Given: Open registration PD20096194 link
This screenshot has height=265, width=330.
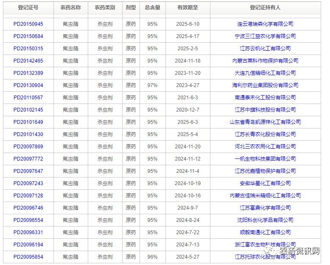Looking at the screenshot, I should click(x=28, y=245).
